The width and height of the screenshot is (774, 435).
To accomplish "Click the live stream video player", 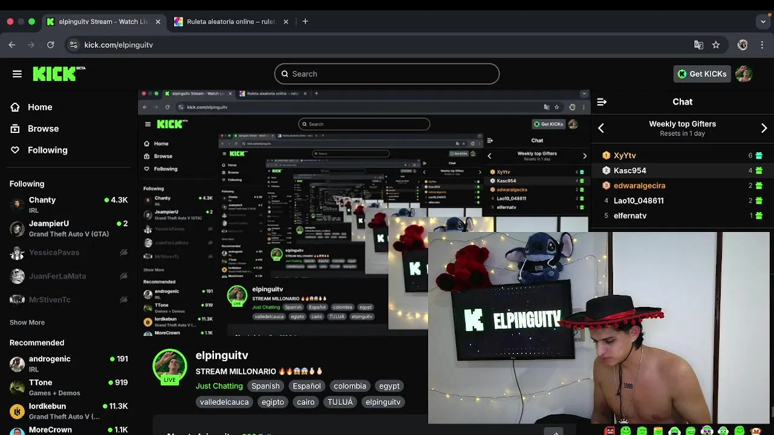I will coord(364,213).
